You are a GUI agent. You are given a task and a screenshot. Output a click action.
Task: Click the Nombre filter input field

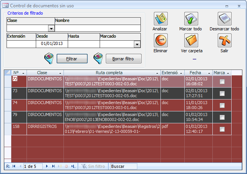point(98,28)
